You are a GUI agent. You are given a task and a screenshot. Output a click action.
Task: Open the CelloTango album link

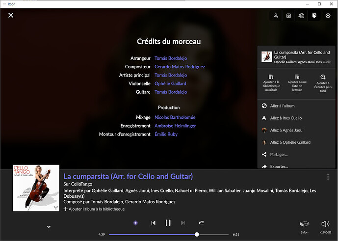[x=82, y=184]
